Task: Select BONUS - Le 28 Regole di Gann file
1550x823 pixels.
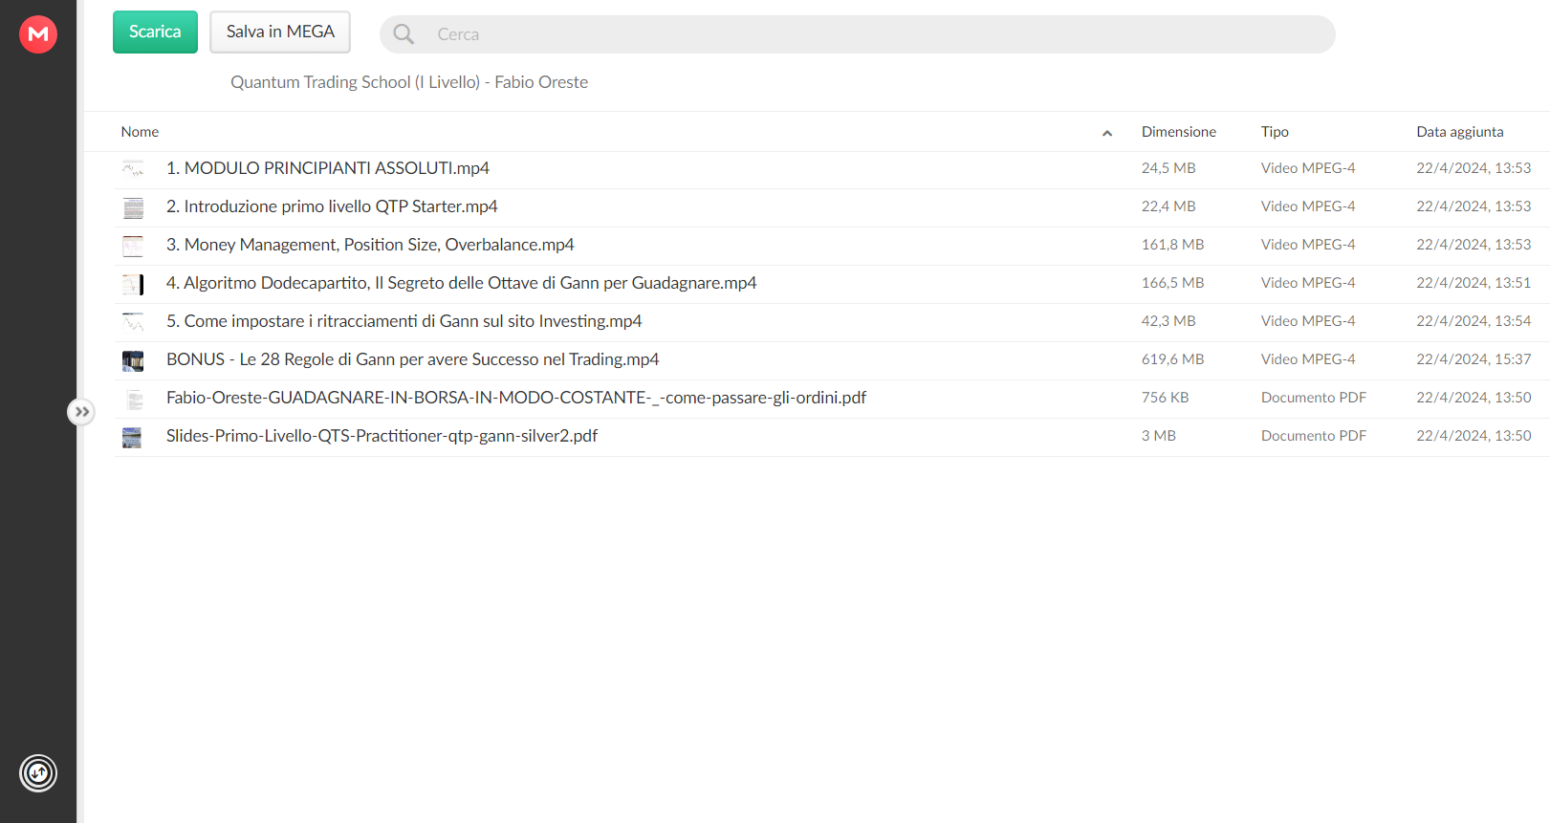Action: coord(413,359)
